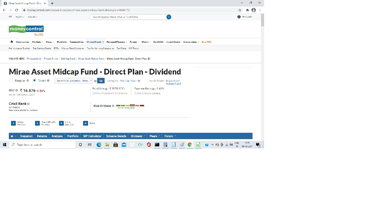Click Risk-O-Meter dark red segment
This screenshot has width=377, height=212.
click(x=142, y=105)
